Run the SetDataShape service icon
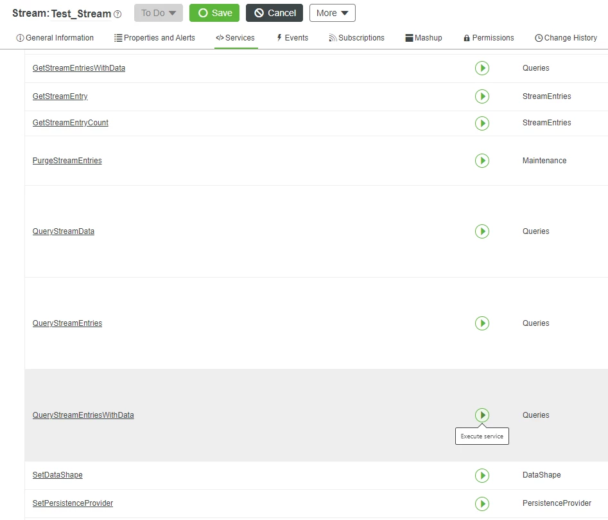This screenshot has height=520, width=608. [482, 476]
